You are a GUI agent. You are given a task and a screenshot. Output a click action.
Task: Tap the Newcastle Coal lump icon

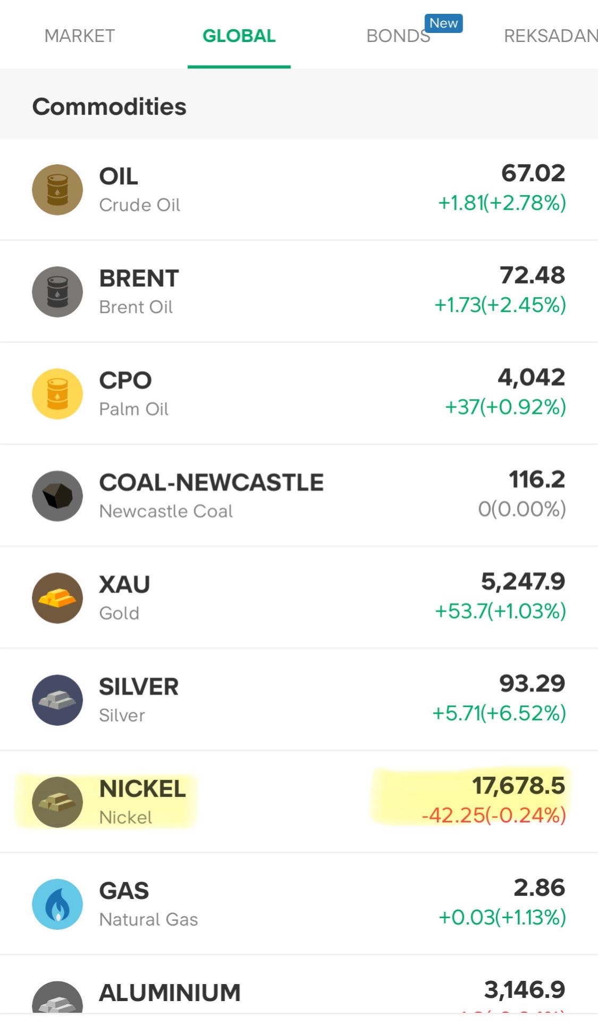click(57, 496)
